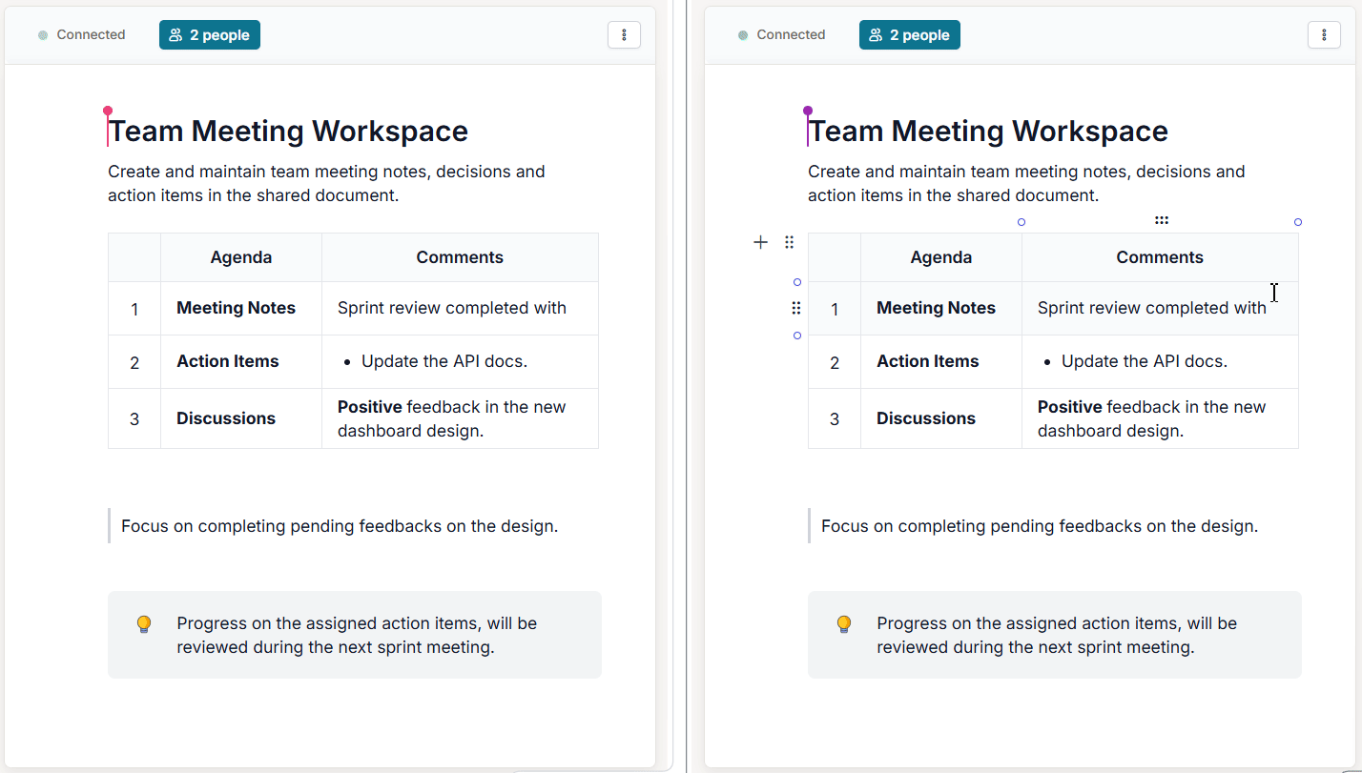Click the lightbulb icon in the right pane callout
This screenshot has width=1362, height=773.
[844, 624]
